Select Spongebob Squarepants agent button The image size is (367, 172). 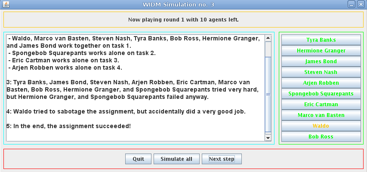tap(321, 94)
